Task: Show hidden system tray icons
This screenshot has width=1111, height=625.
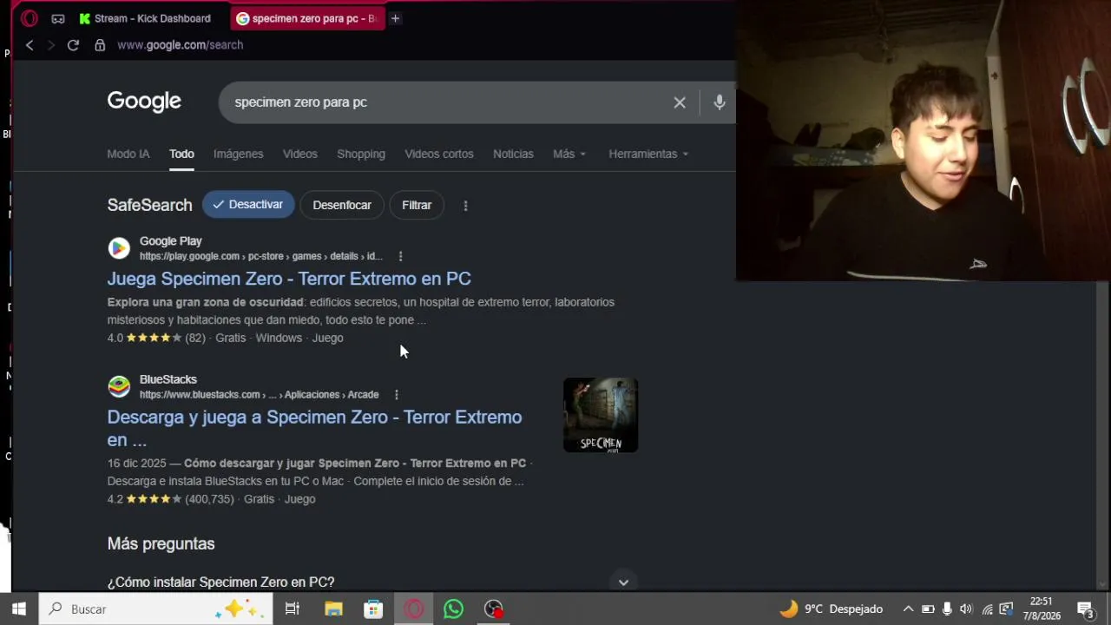Action: point(908,609)
